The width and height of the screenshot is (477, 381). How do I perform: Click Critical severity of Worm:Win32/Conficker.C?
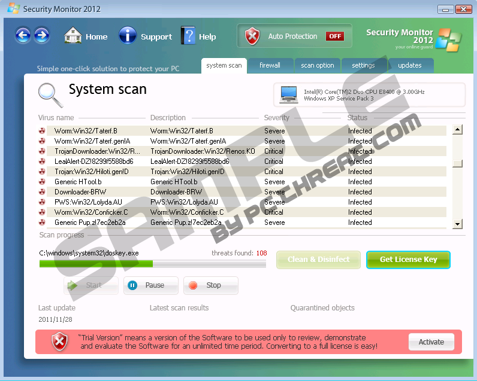click(x=273, y=212)
